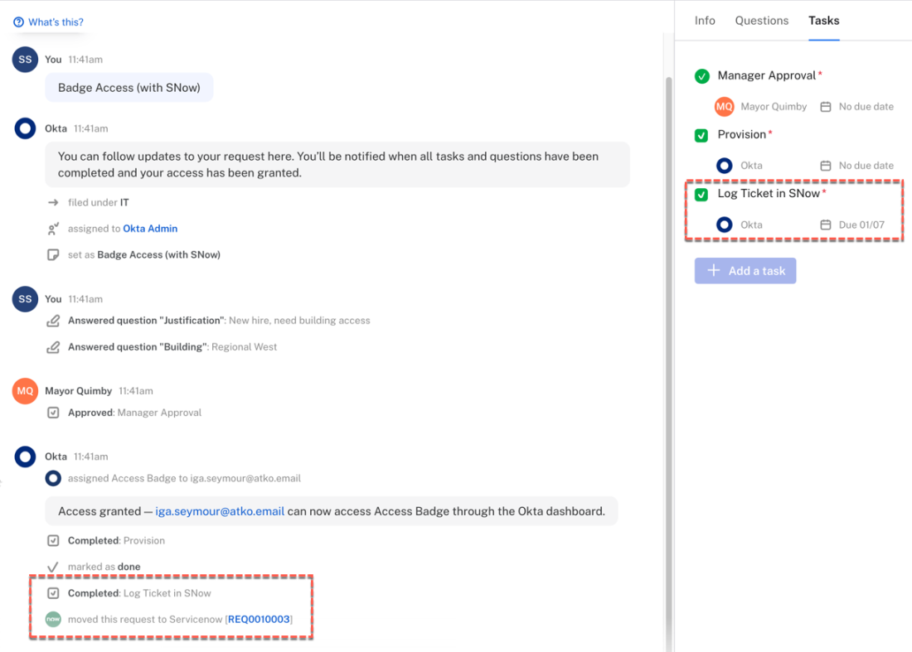Switch to the Info tab
Screen dimensions: 912x652
(x=705, y=21)
